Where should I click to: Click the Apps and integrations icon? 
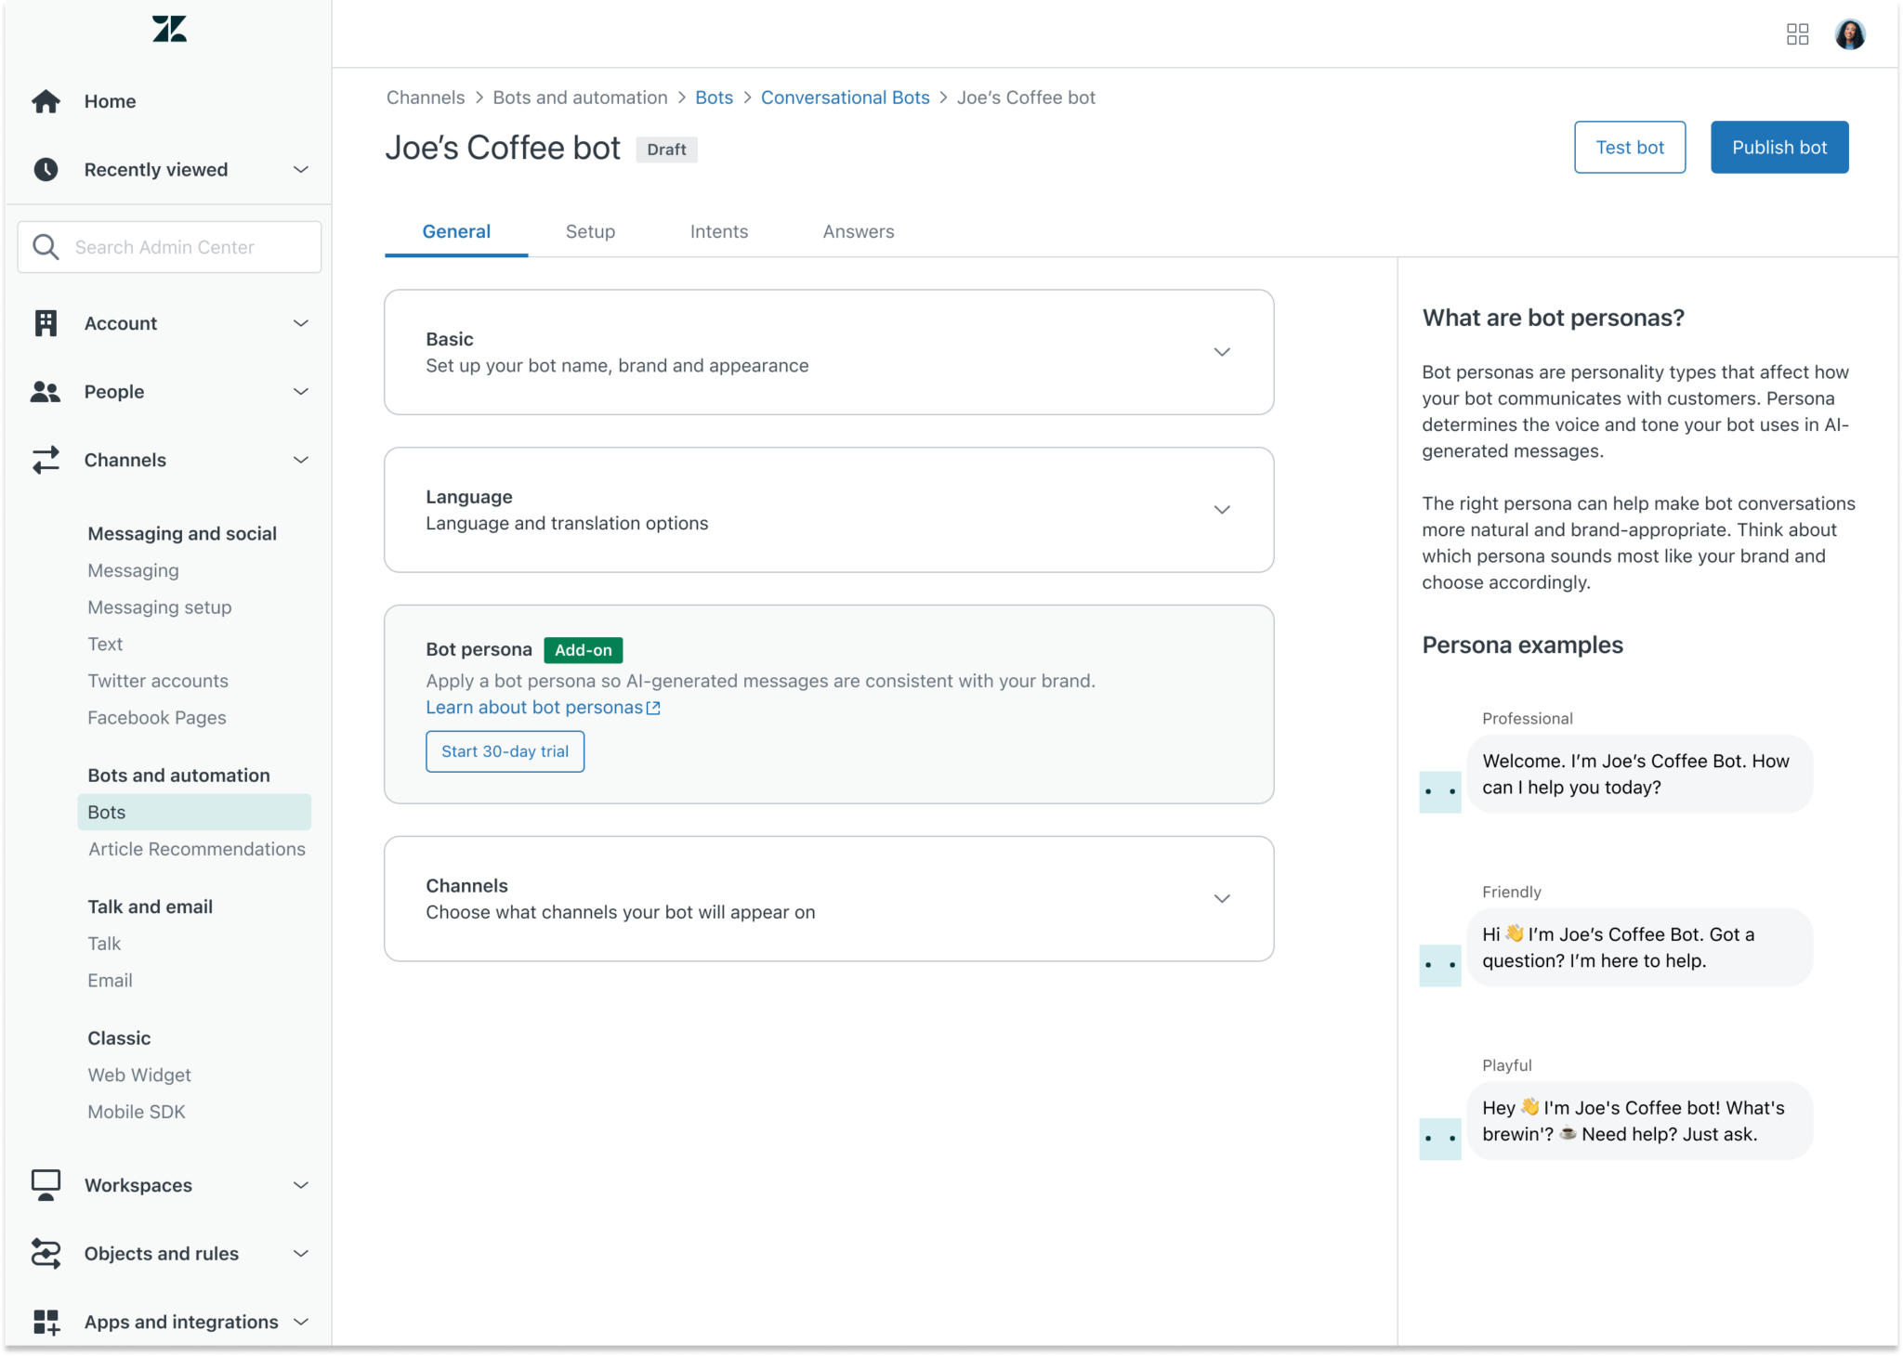pos(46,1322)
